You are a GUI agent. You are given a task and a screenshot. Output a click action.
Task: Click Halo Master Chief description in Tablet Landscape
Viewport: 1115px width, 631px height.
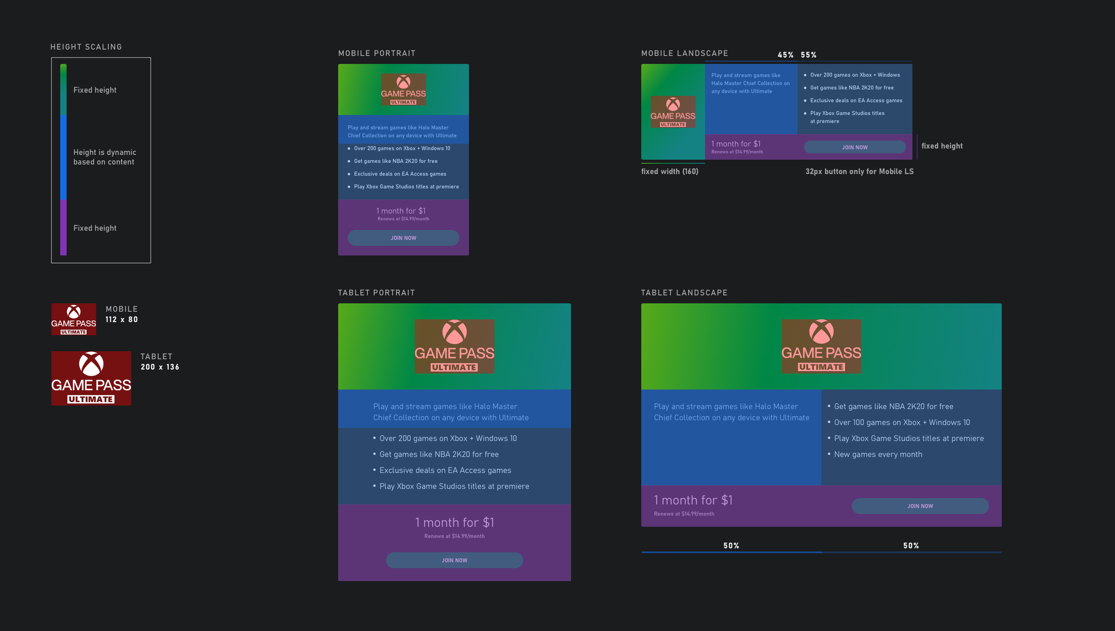point(731,412)
